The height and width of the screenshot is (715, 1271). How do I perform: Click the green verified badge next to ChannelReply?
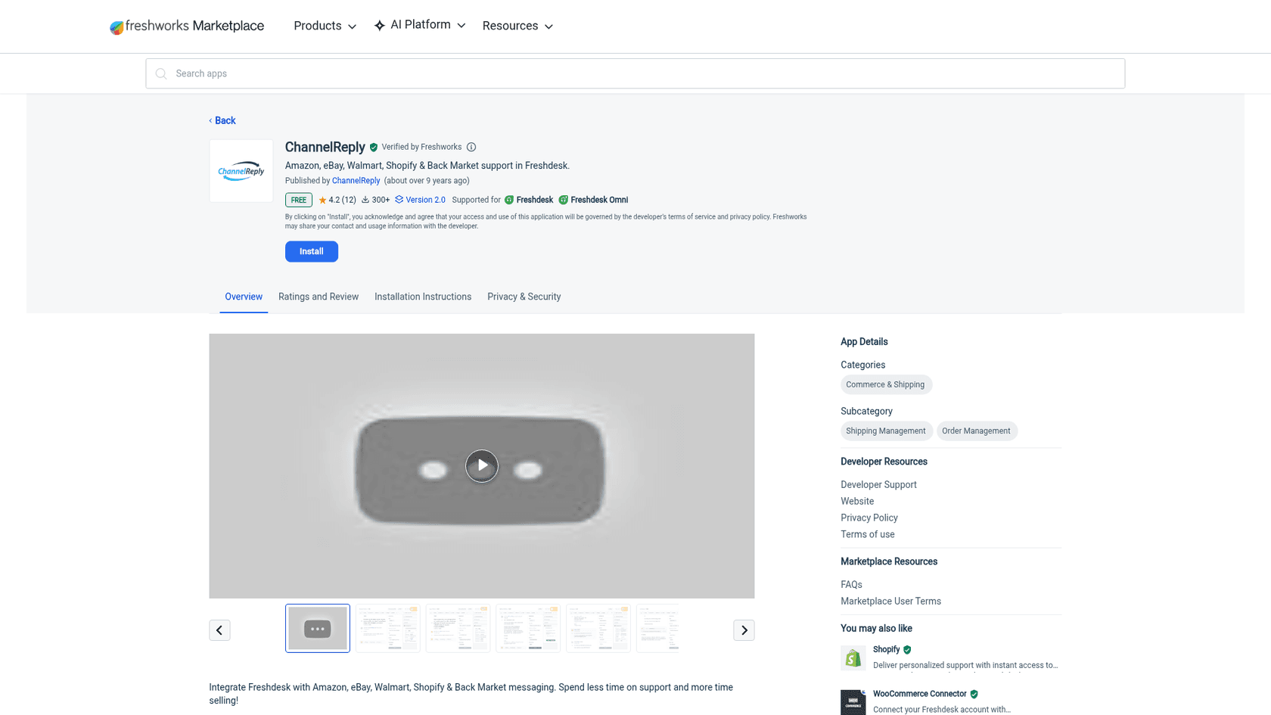[x=374, y=148]
